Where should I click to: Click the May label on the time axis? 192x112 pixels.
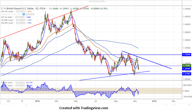pyautogui.click(x=76, y=101)
